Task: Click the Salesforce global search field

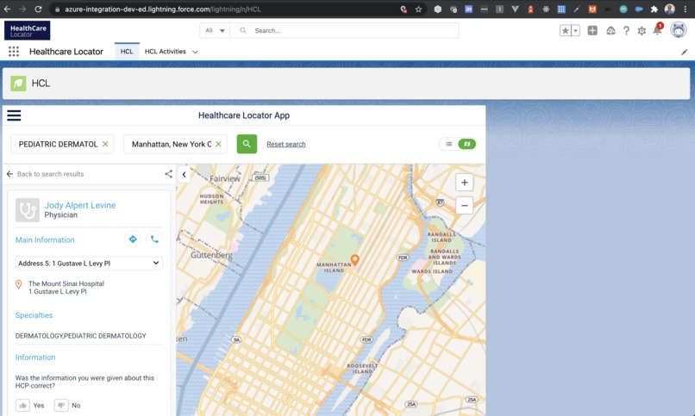Action: (x=344, y=30)
